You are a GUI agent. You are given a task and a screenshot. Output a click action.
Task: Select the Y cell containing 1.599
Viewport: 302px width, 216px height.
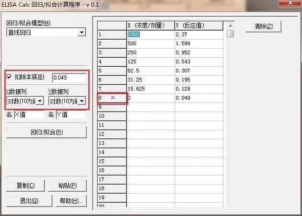pyautogui.click(x=199, y=44)
